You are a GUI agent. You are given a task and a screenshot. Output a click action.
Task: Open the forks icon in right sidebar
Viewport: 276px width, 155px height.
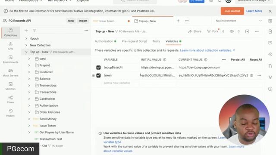[270, 77]
